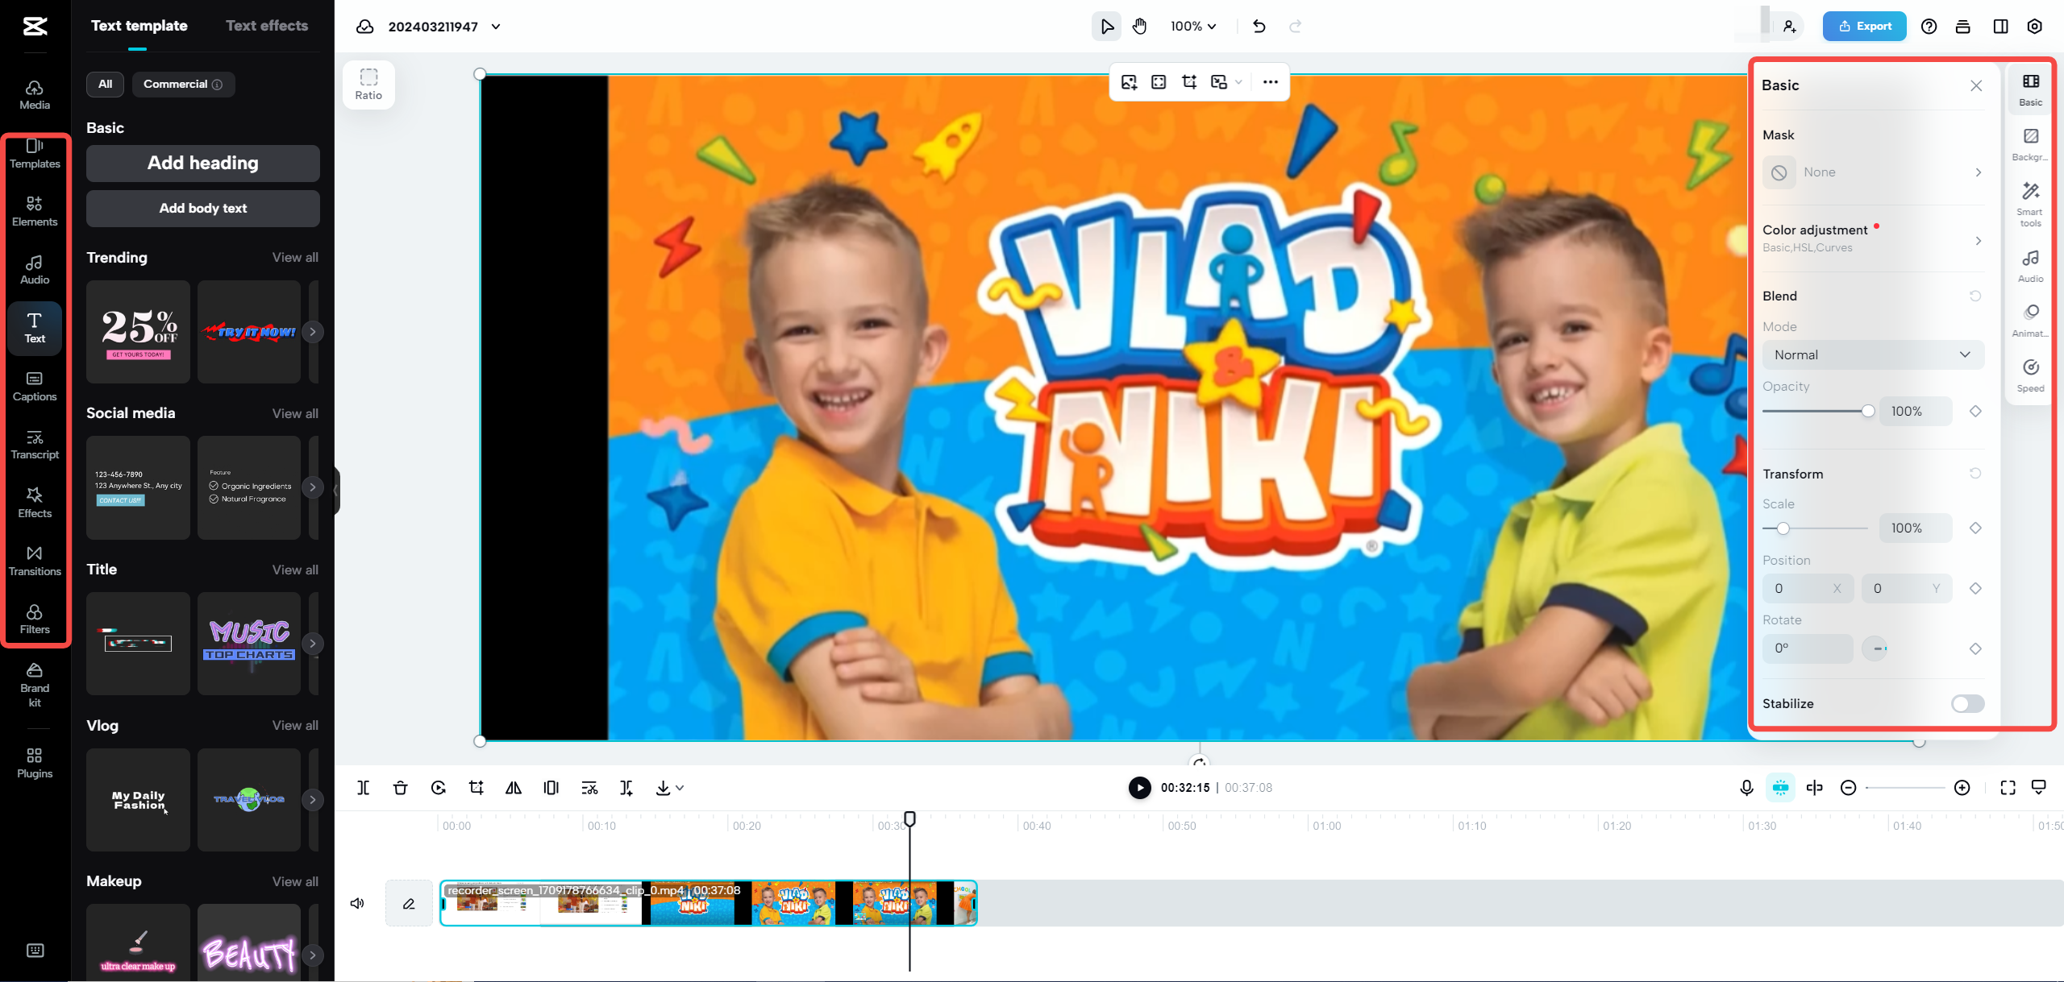Open the Blend mode dropdown showing Normal
Image resolution: width=2064 pixels, height=982 pixels.
[x=1872, y=354]
